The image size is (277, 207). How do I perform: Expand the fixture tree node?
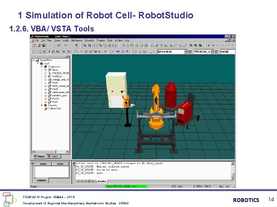(x=45, y=70)
